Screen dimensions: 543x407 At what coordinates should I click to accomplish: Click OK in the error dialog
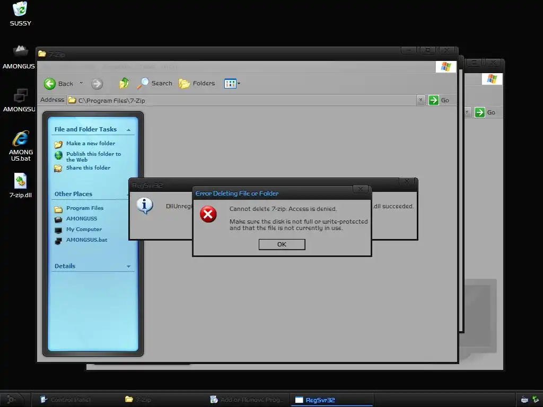point(282,244)
